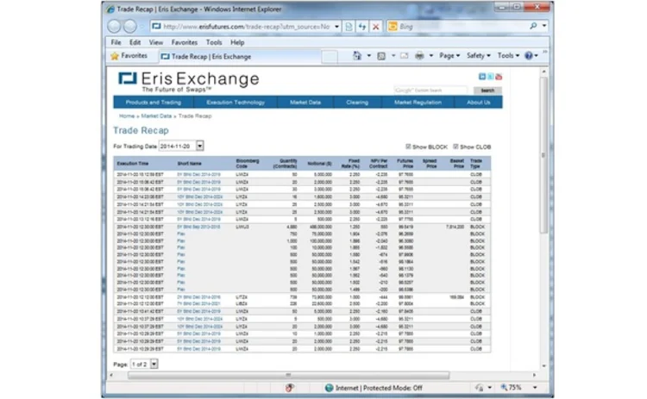Open the search provider dropdown arrow
The image size is (647, 399).
(x=544, y=26)
